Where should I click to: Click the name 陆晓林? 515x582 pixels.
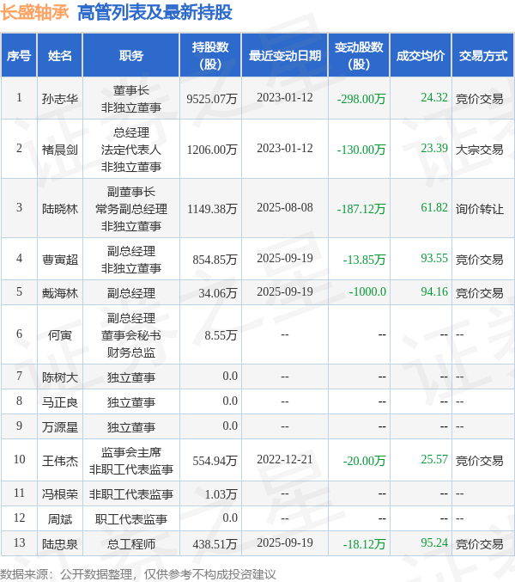(x=59, y=209)
